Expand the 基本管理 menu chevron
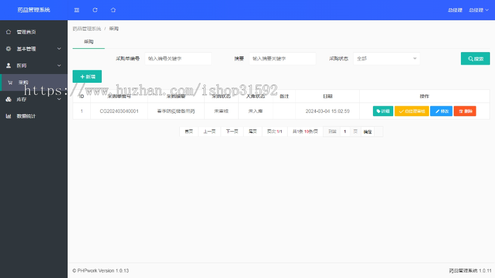The width and height of the screenshot is (495, 278). [x=59, y=49]
